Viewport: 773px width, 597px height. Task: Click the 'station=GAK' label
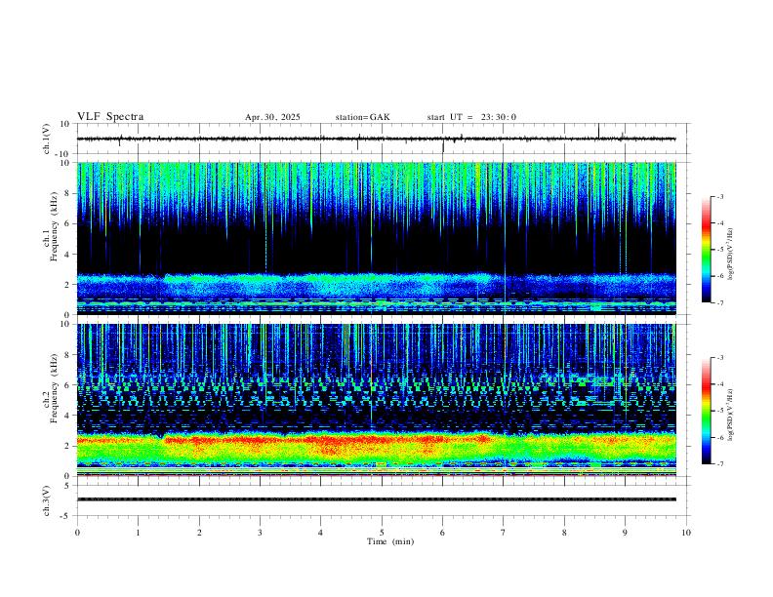[362, 117]
